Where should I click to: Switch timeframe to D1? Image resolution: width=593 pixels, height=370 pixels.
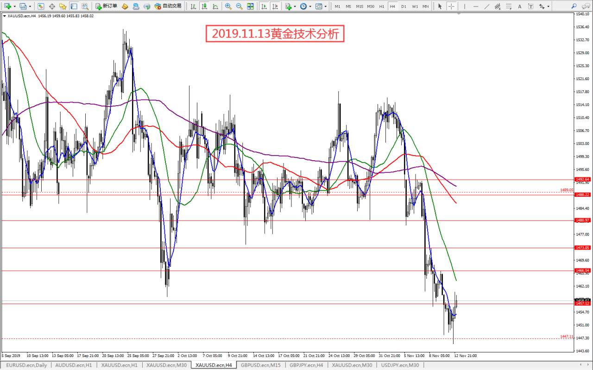click(x=404, y=6)
